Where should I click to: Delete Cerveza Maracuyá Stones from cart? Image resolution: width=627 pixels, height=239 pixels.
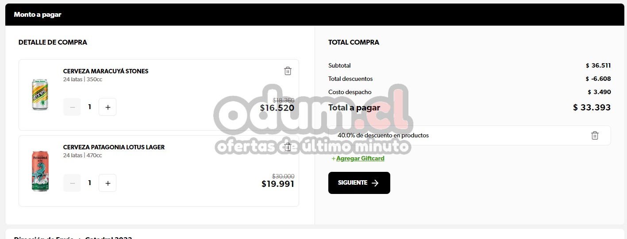tap(288, 71)
